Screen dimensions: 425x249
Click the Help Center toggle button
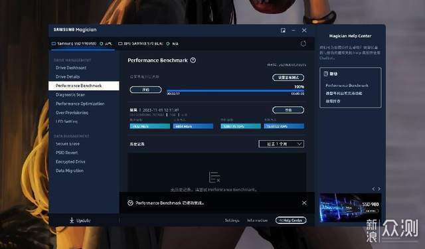[291, 220]
